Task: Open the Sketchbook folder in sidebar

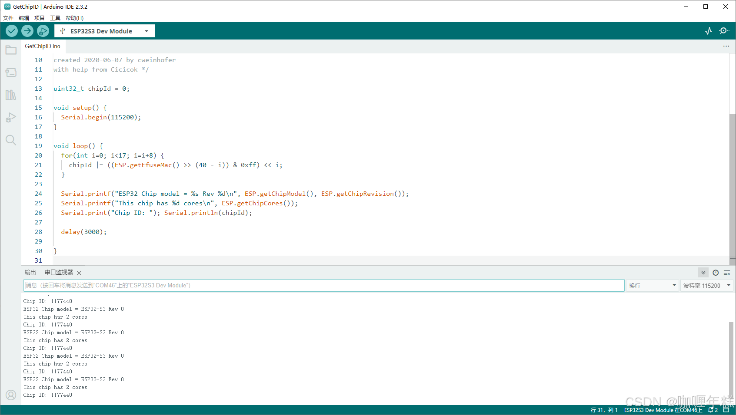Action: [x=11, y=50]
